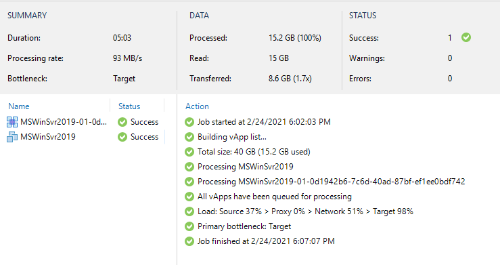Click the vApp icon beside MSWinSvr2019-01-0d...
The height and width of the screenshot is (265, 500).
(12, 122)
